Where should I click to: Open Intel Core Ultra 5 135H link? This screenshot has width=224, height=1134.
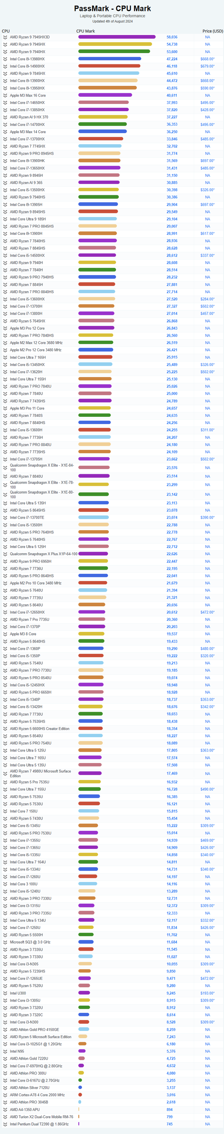coord(28,503)
